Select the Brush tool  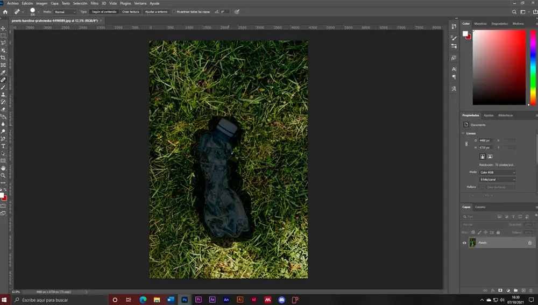click(x=3, y=87)
